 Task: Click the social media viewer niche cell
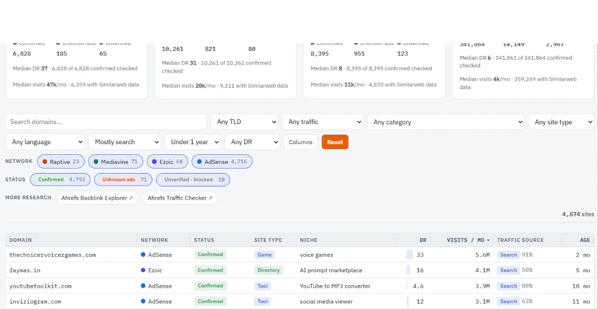(x=326, y=302)
